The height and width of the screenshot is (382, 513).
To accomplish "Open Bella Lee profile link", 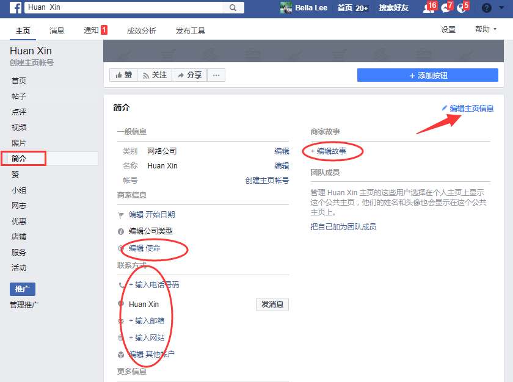I will tap(311, 8).
